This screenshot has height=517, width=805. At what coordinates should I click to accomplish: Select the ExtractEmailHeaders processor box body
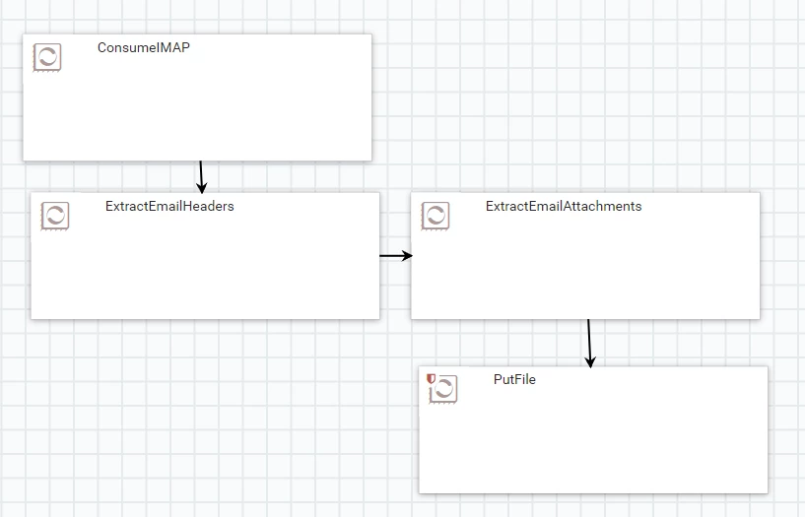pos(205,256)
